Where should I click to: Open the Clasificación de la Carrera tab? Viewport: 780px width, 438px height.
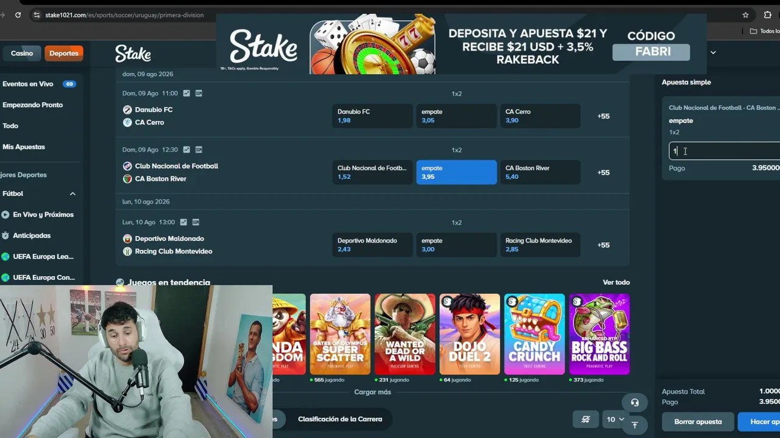340,419
